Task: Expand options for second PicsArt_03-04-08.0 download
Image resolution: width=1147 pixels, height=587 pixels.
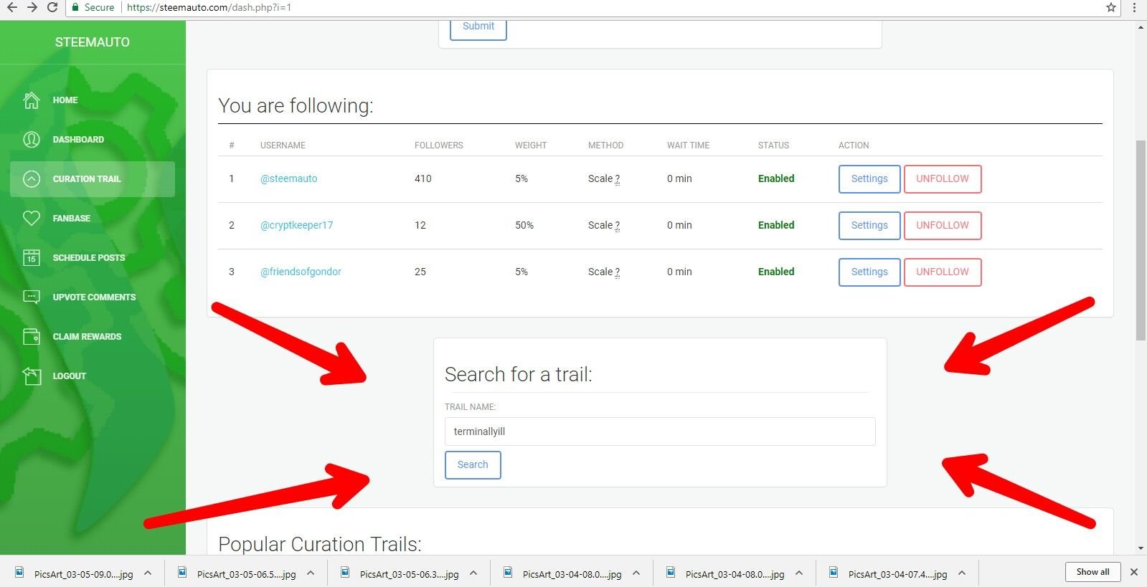Action: click(x=799, y=573)
